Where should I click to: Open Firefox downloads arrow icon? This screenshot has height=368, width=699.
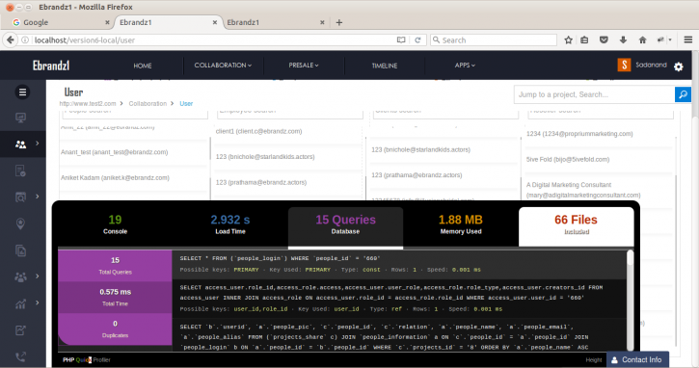[x=623, y=40]
